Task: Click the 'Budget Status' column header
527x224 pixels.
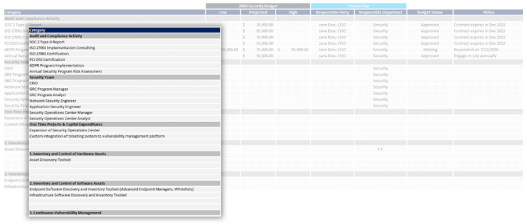Action: 430,12
